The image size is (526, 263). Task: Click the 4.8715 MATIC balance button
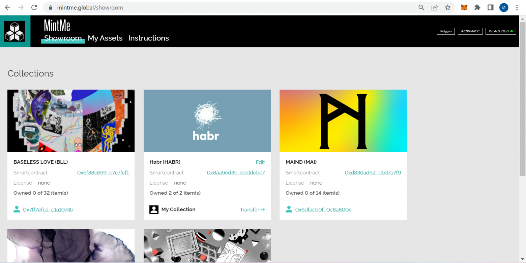(x=470, y=31)
